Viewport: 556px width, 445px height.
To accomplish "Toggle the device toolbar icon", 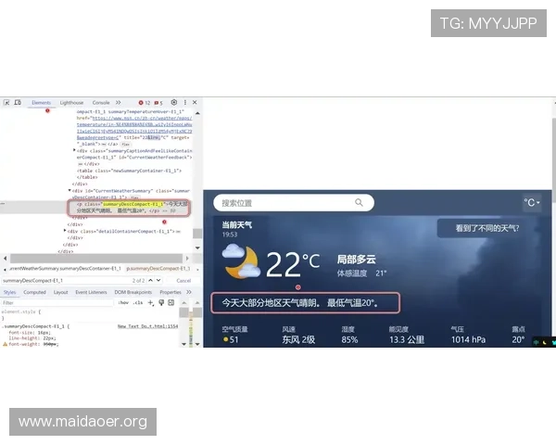I will [18, 103].
